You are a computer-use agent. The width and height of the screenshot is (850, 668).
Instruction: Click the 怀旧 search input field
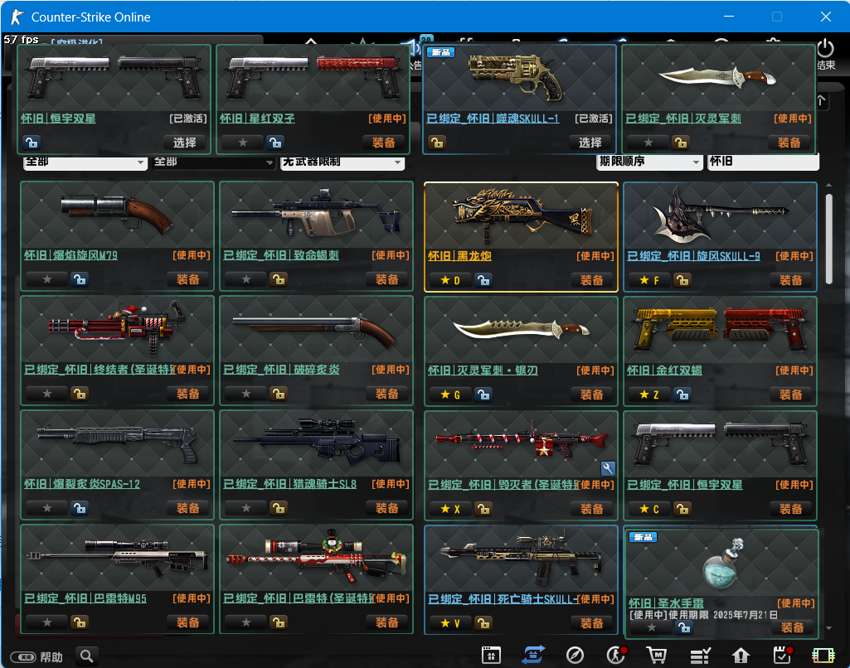763,162
